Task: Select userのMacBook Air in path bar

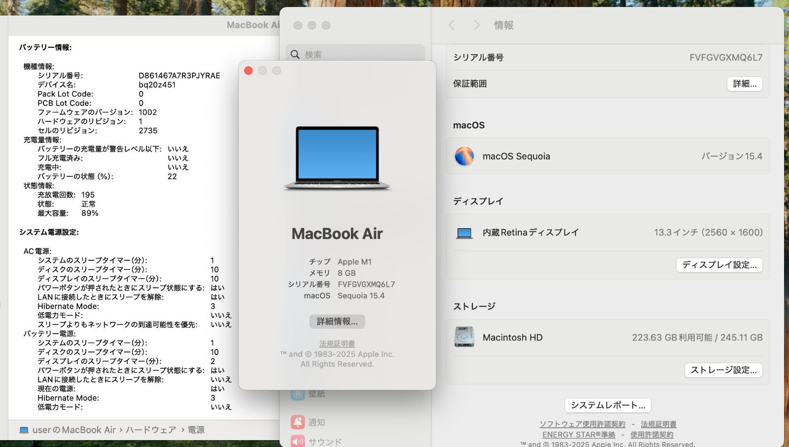Action: coord(74,430)
